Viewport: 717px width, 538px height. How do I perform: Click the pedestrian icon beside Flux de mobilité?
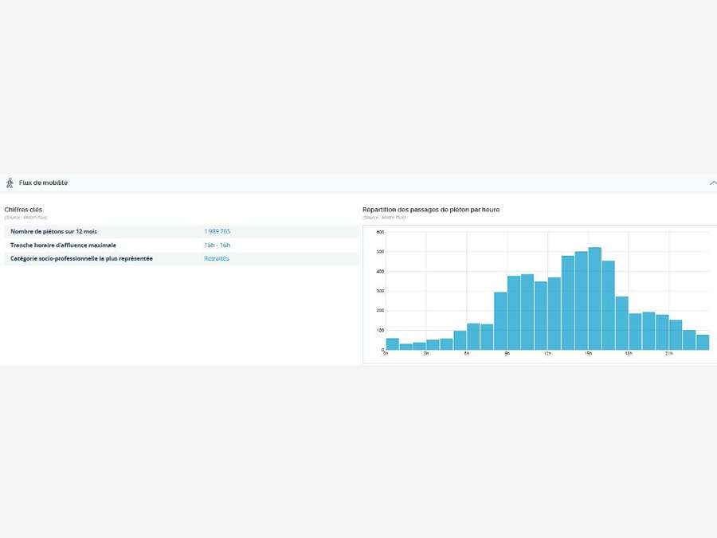coord(10,183)
